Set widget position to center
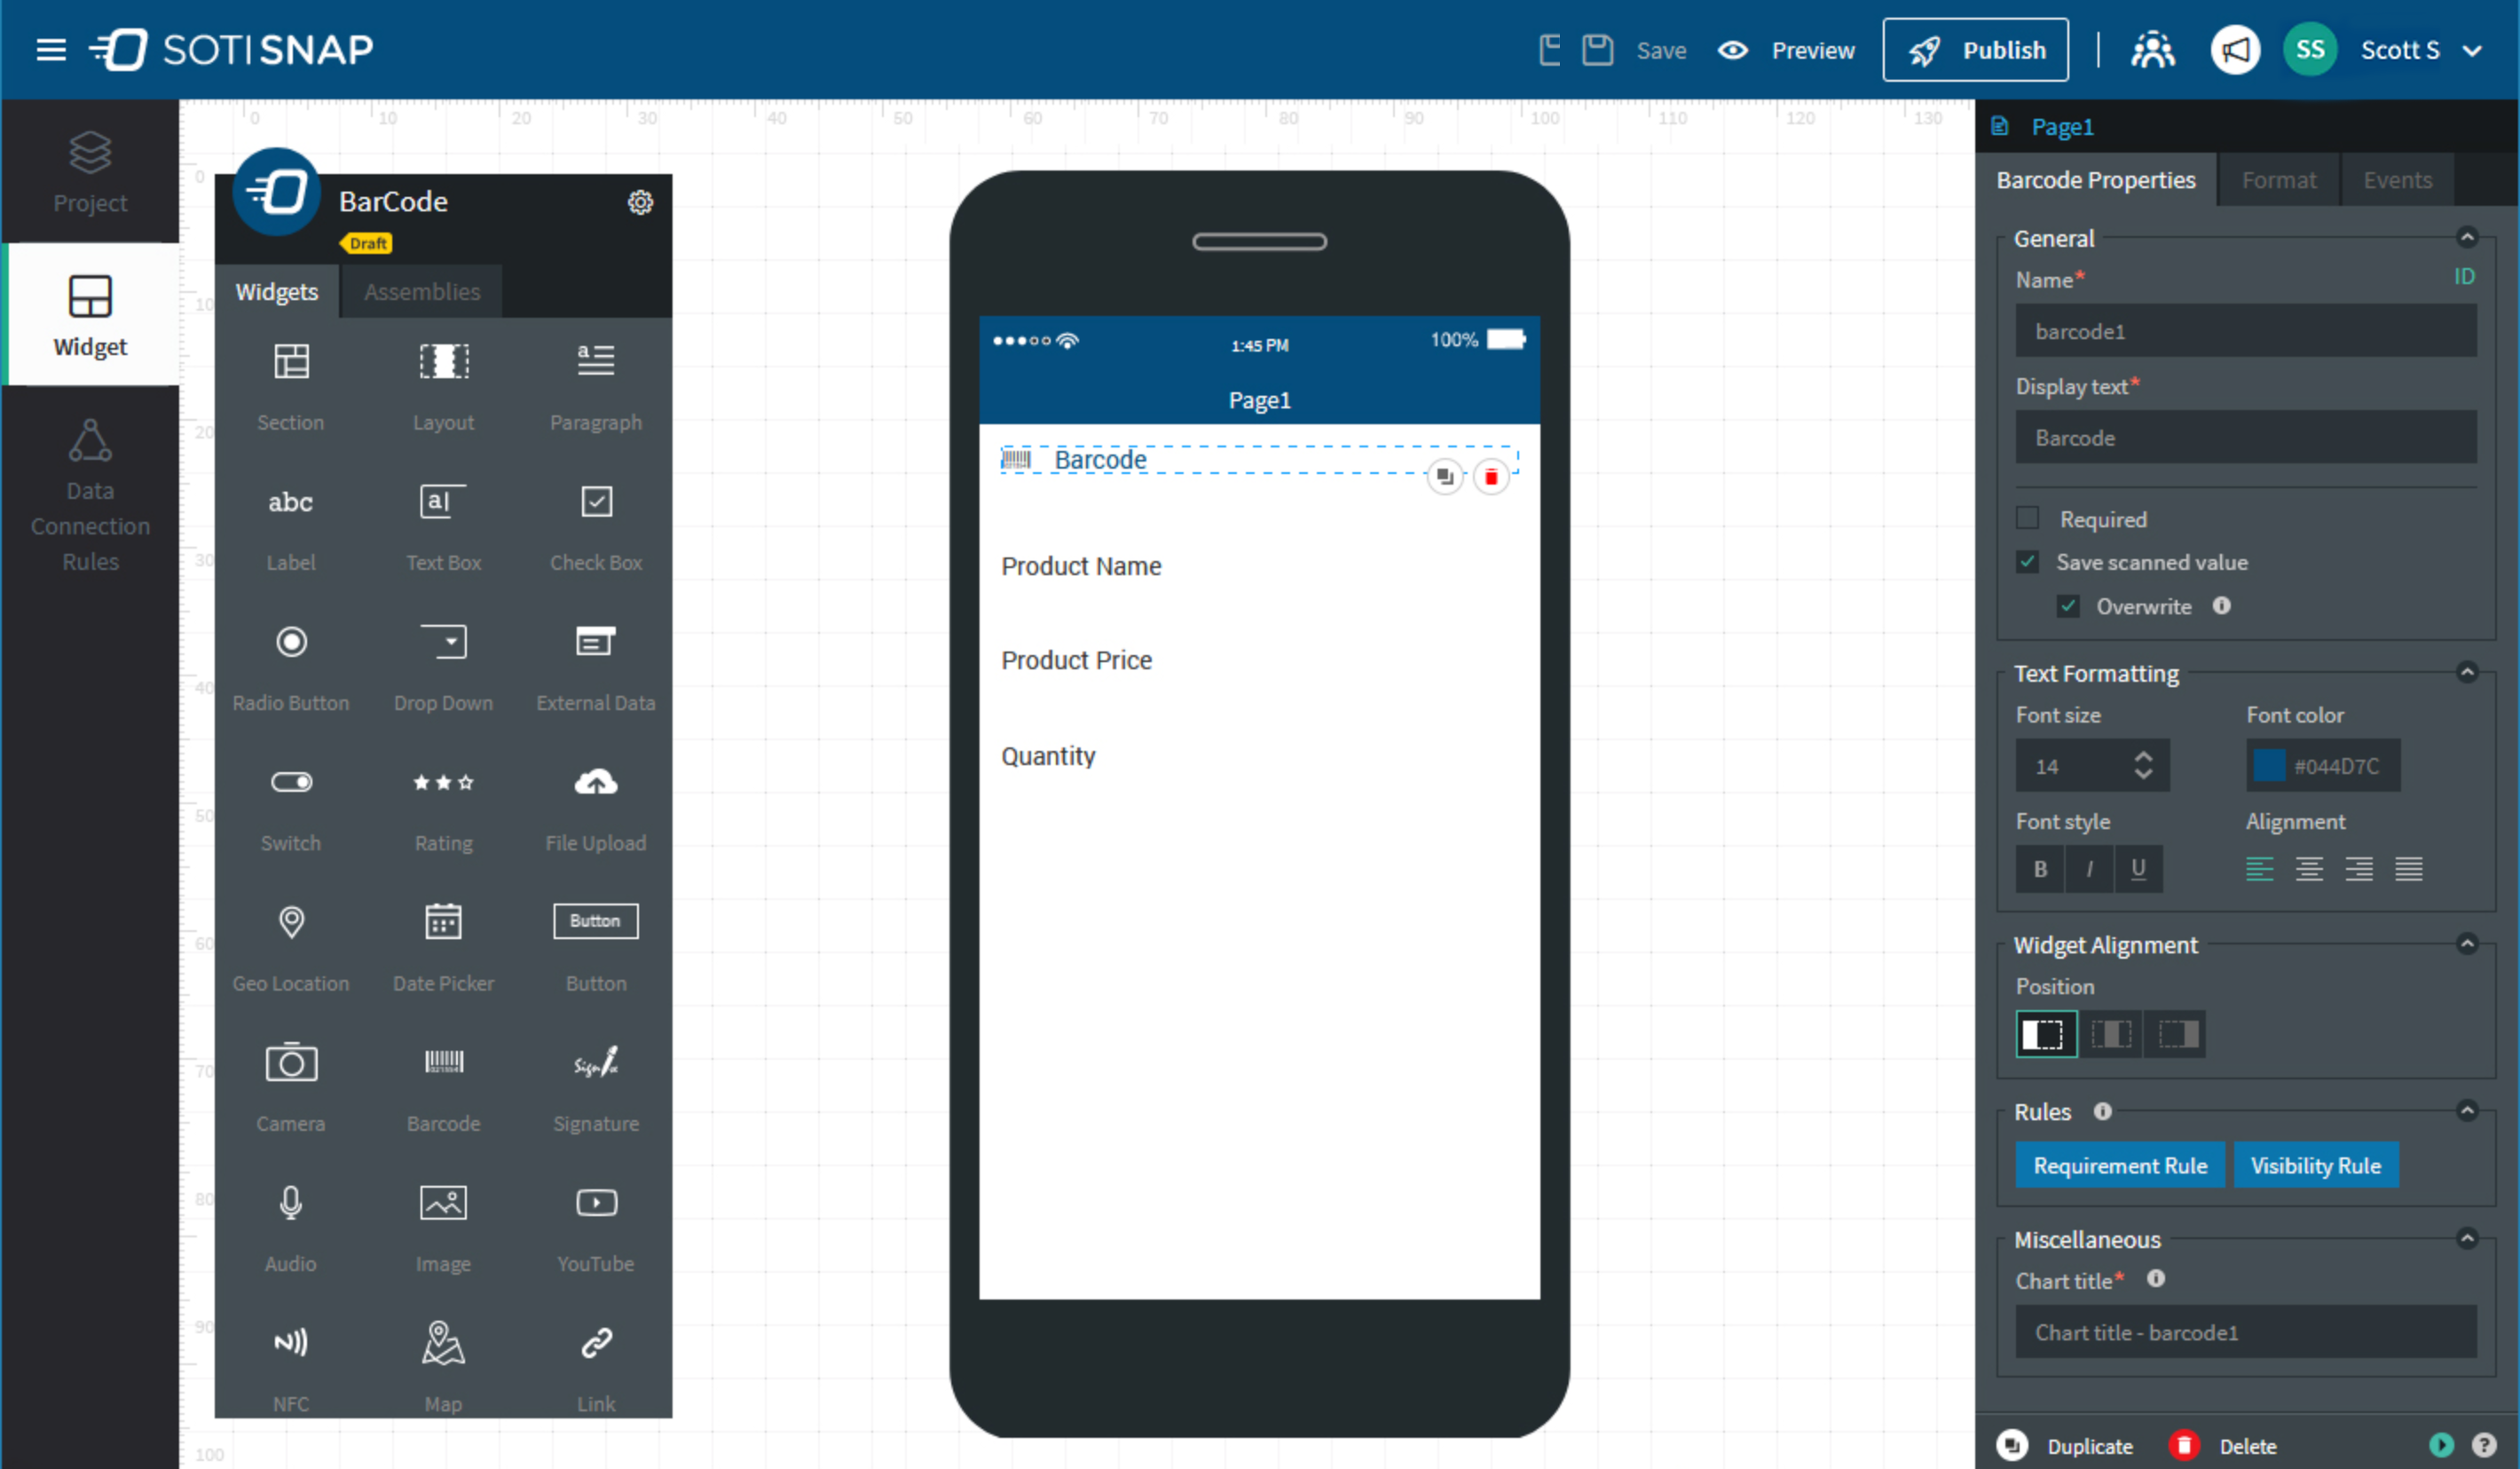2520x1469 pixels. pos(2111,1034)
